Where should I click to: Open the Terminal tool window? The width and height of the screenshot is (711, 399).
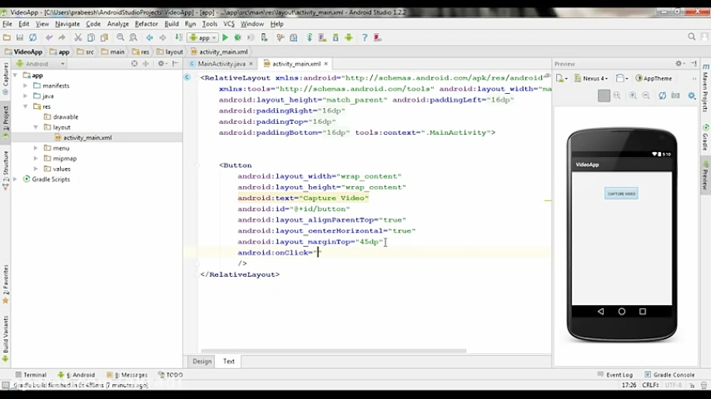pyautogui.click(x=31, y=375)
